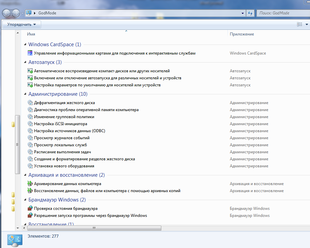Click icon beside Изменение групповой политики
Screen dimensions: 310x248
point(30,117)
